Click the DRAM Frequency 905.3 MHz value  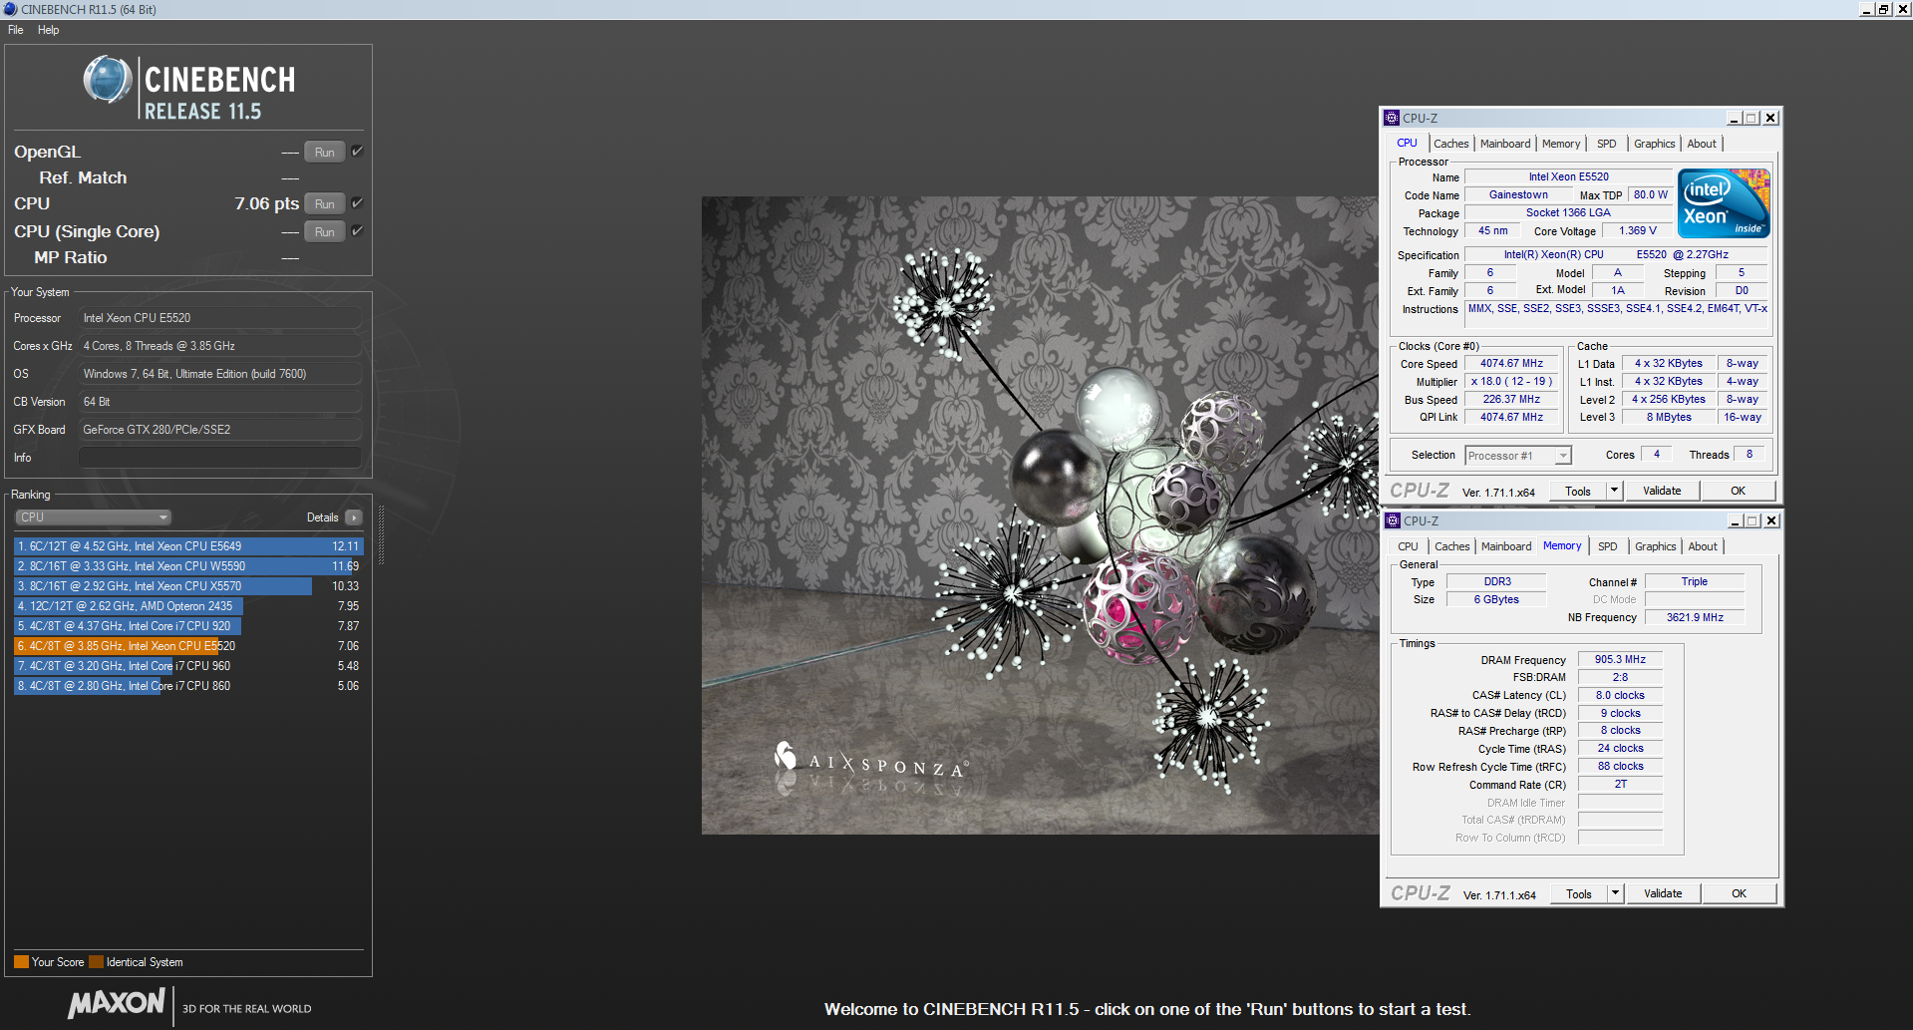pos(1620,660)
